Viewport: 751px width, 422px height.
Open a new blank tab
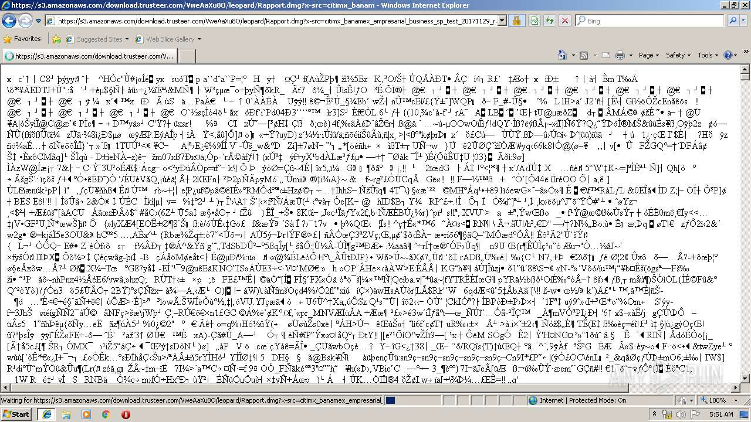coord(187,56)
